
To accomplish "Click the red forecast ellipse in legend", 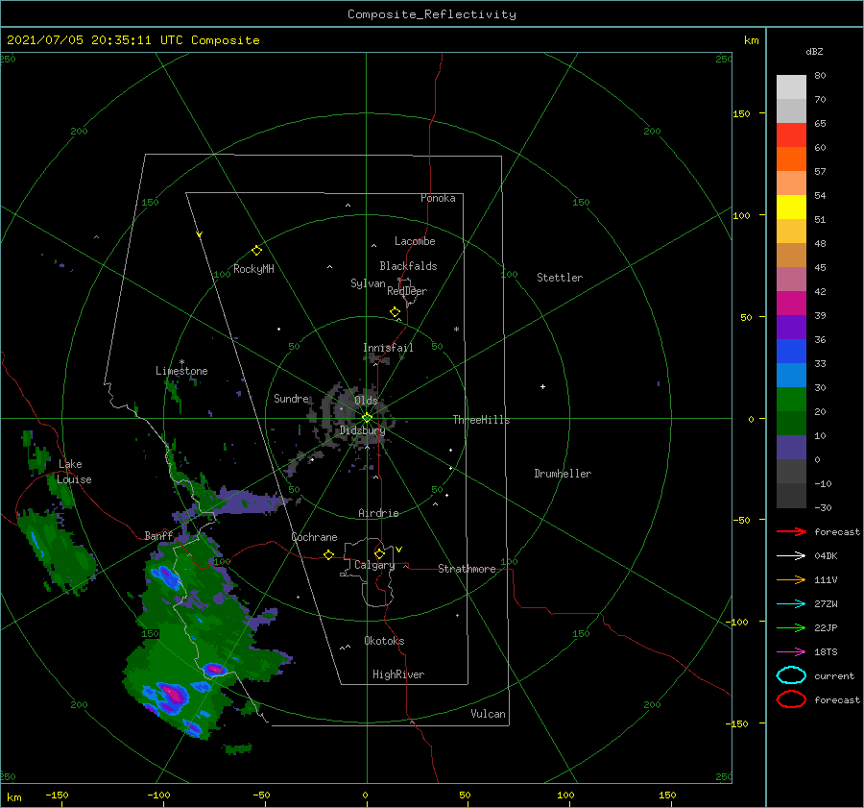I will [791, 699].
